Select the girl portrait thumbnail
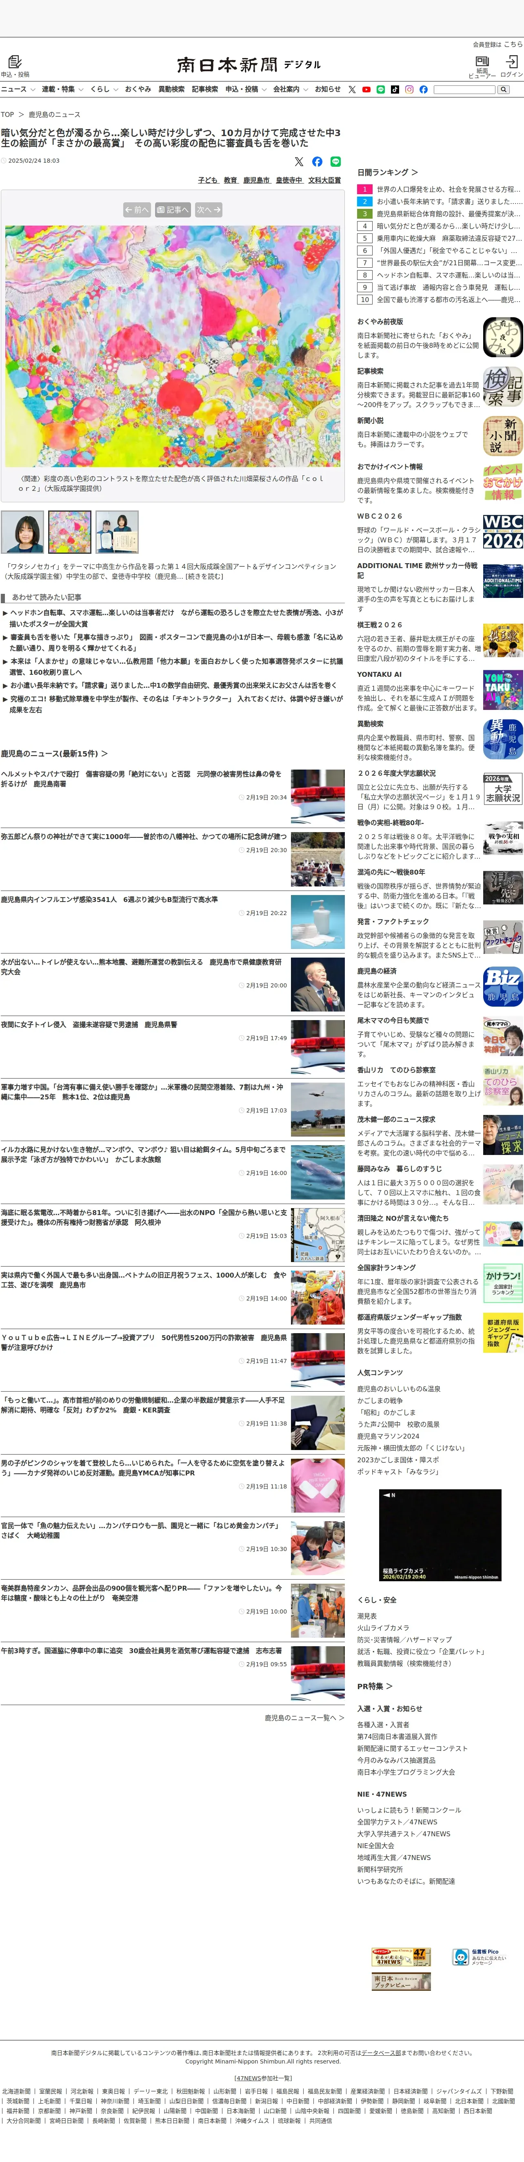Screen dimensions: 524x2162 point(22,532)
